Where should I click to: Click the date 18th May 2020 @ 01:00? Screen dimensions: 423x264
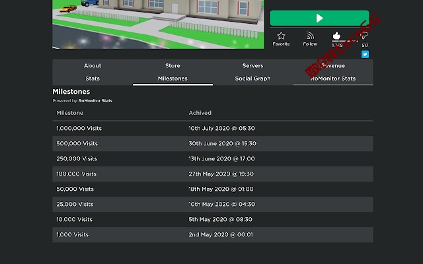pyautogui.click(x=221, y=189)
